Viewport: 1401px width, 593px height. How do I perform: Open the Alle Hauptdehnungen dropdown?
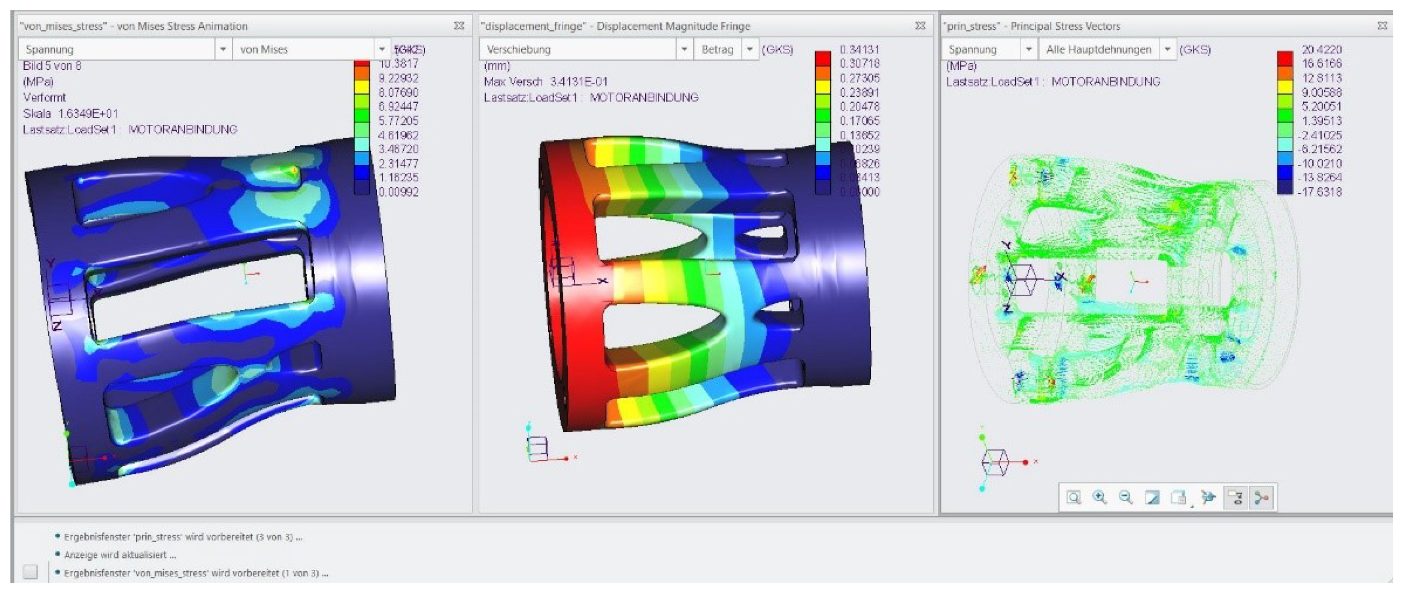pos(1167,49)
